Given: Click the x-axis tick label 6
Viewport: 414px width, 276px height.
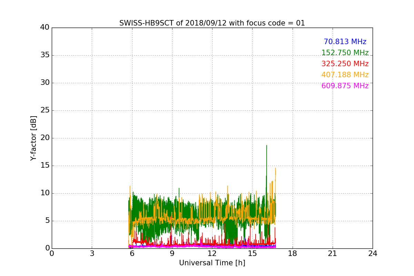Looking at the screenshot, I should tap(132, 254).
